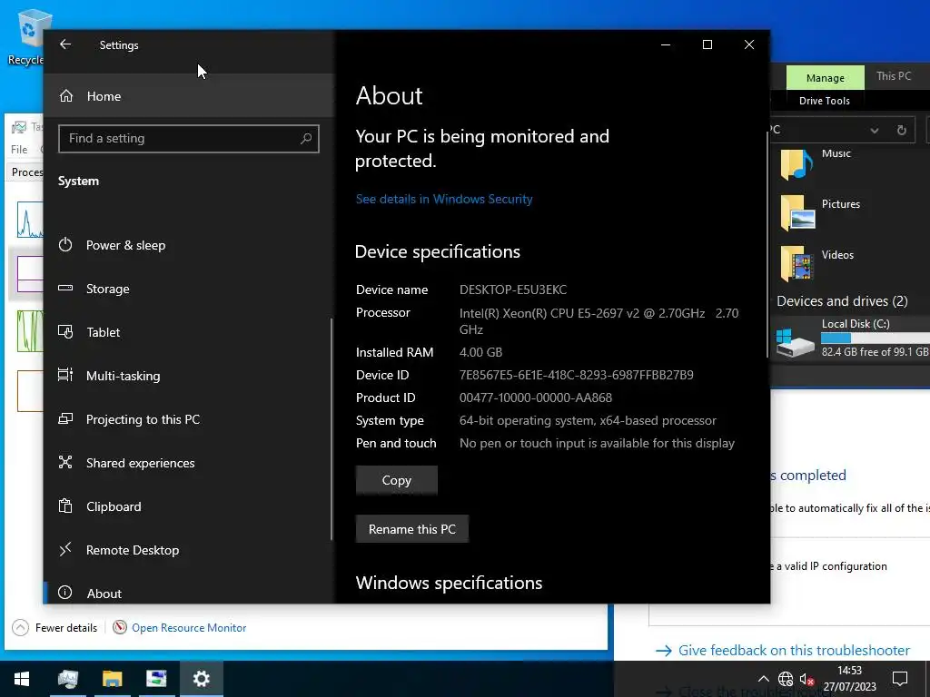This screenshot has height=697, width=930.
Task: Go back with the Settings back arrow
Action: click(x=65, y=44)
